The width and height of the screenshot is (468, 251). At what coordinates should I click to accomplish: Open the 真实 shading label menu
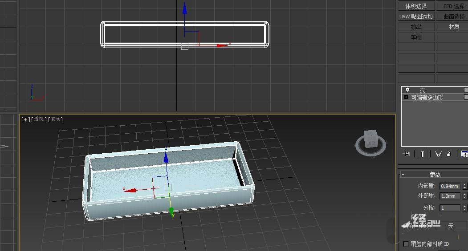click(x=56, y=120)
